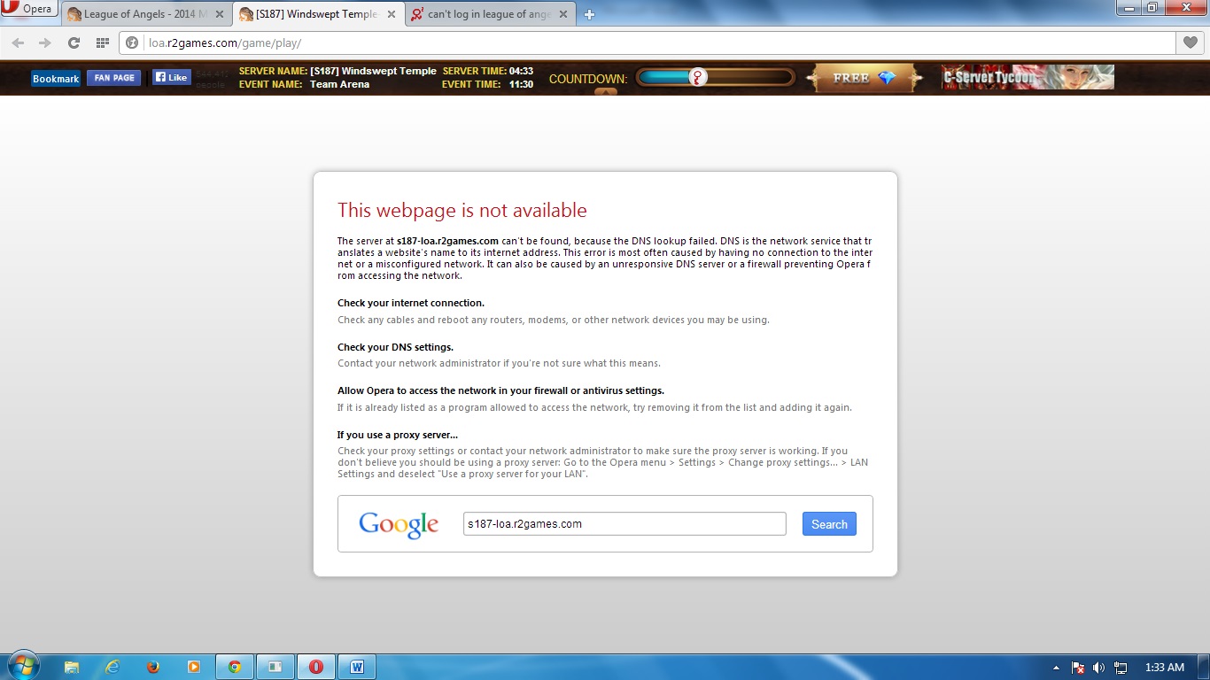Open the Opera main menu
This screenshot has width=1210, height=680.
point(28,10)
